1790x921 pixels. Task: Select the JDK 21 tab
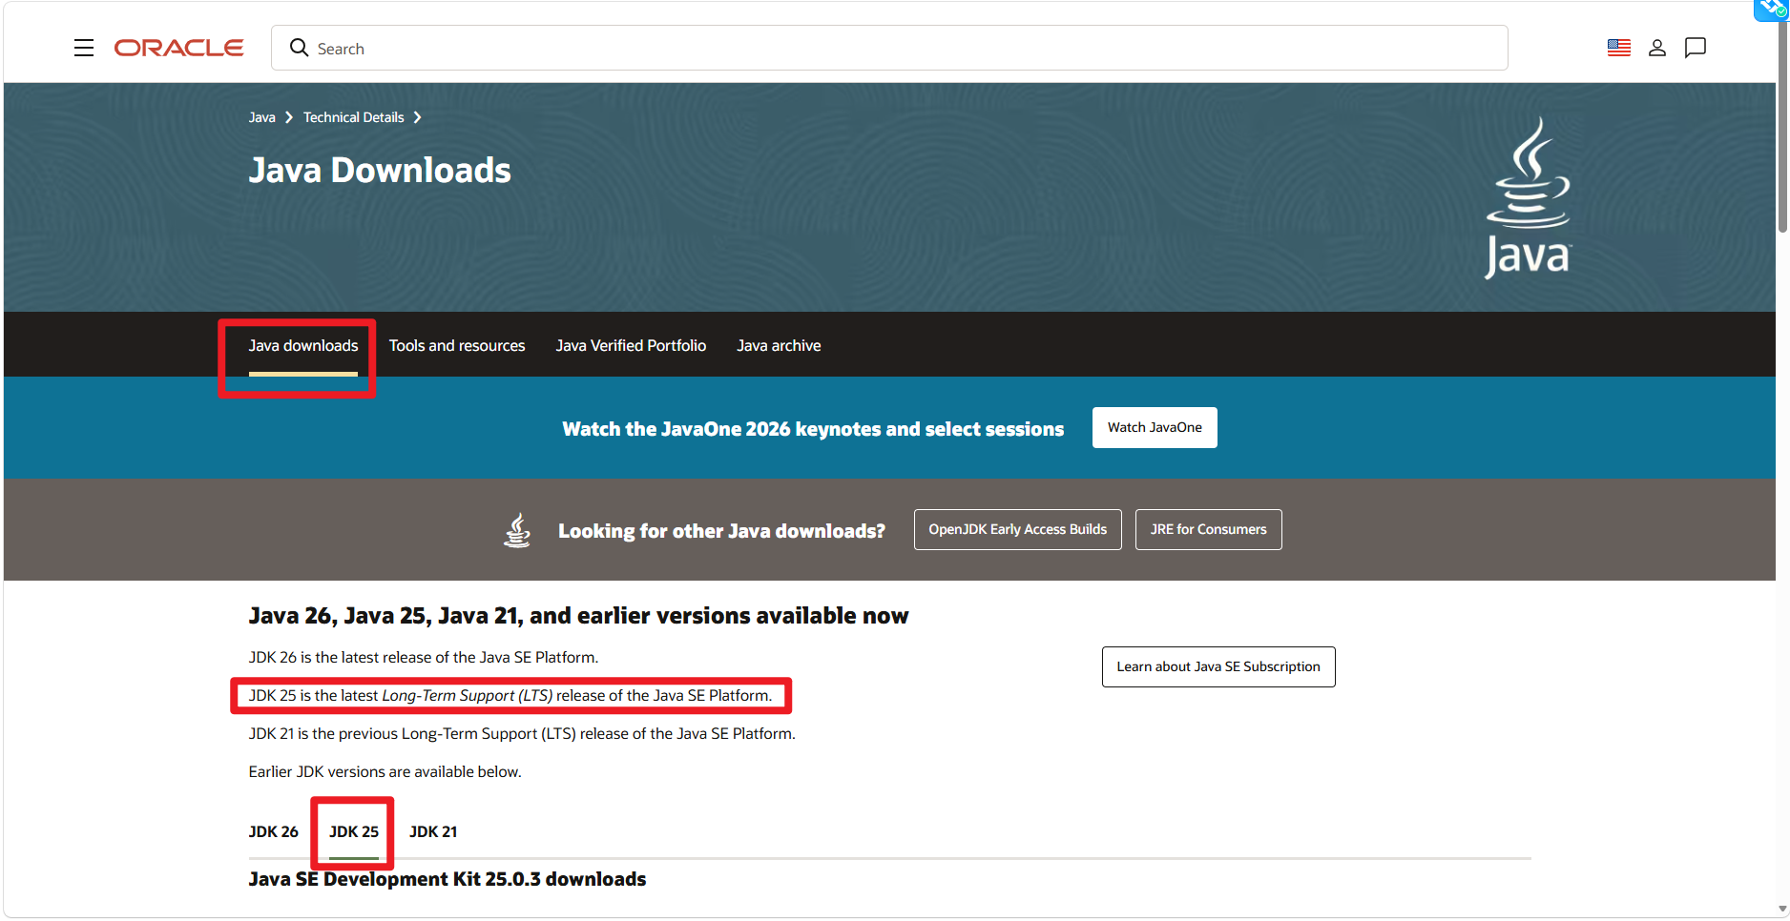(x=433, y=831)
